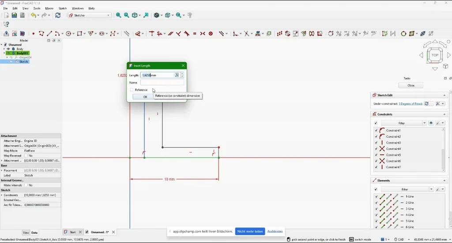Apply the Parallel constraint icon
The height and width of the screenshot is (243, 452).
pyautogui.click(x=171, y=34)
